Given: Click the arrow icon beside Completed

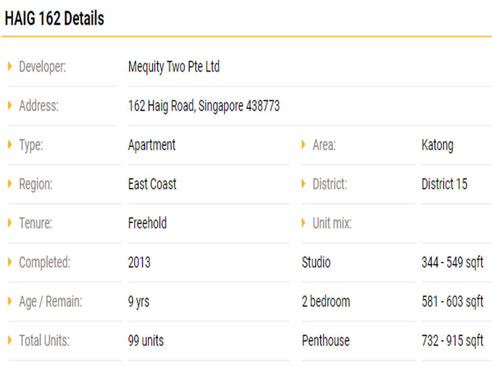Looking at the screenshot, I should 10,262.
